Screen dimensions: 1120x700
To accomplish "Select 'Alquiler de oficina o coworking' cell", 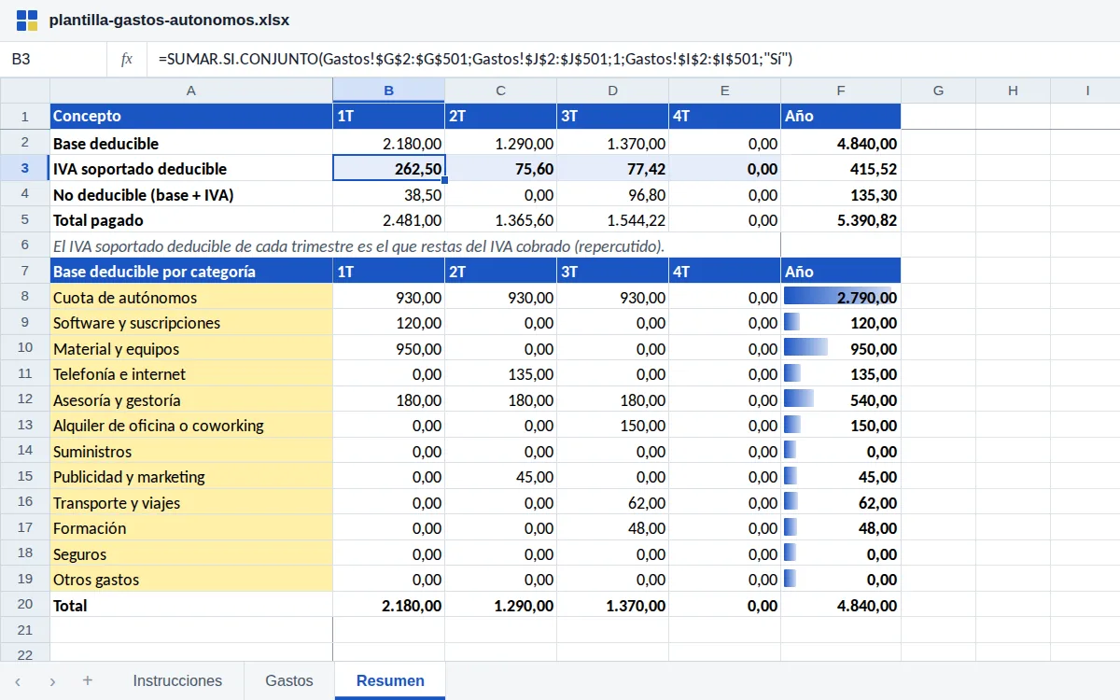I will [x=191, y=426].
